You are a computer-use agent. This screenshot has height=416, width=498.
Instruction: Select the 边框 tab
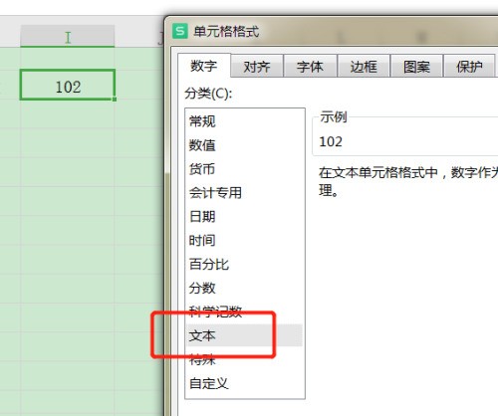[364, 67]
